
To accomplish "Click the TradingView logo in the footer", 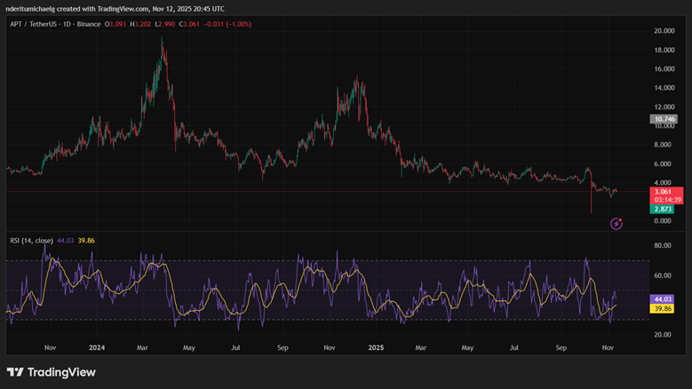I will [x=52, y=372].
